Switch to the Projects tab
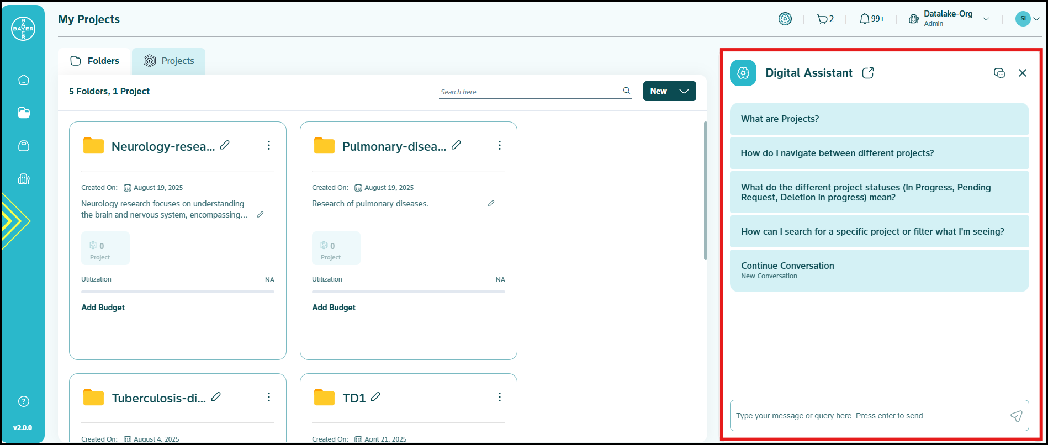 click(168, 61)
